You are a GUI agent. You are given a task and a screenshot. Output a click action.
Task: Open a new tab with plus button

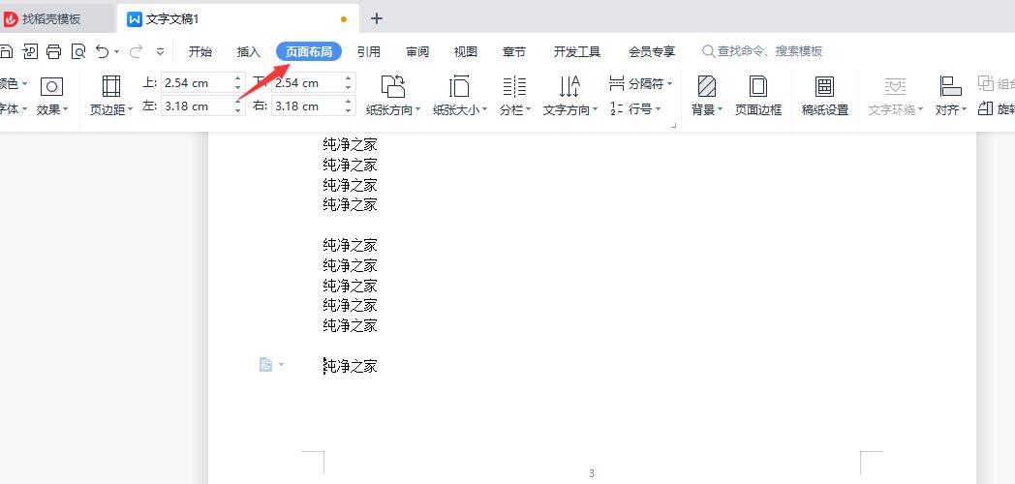[377, 18]
